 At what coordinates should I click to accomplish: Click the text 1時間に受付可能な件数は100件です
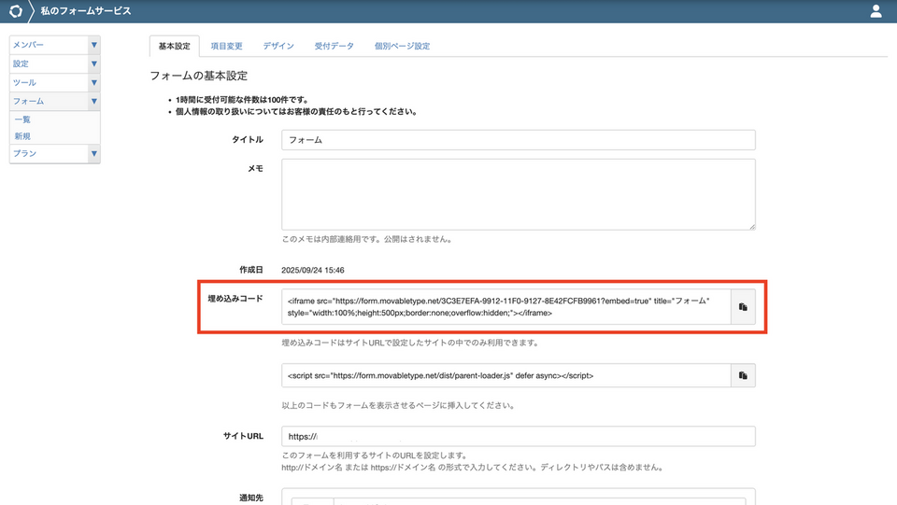click(x=242, y=99)
